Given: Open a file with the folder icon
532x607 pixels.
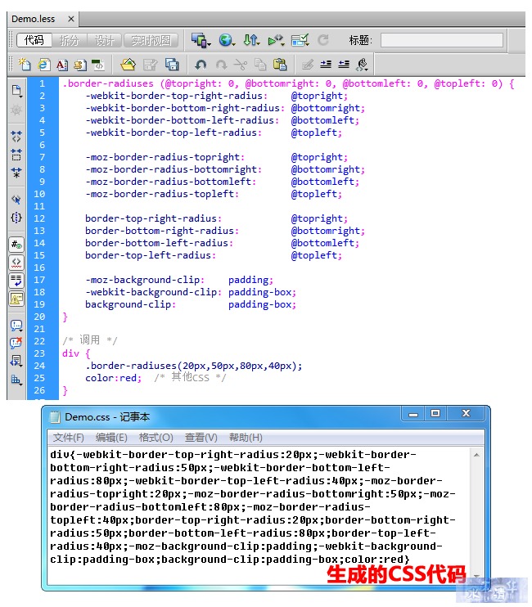Looking at the screenshot, I should (x=128, y=64).
